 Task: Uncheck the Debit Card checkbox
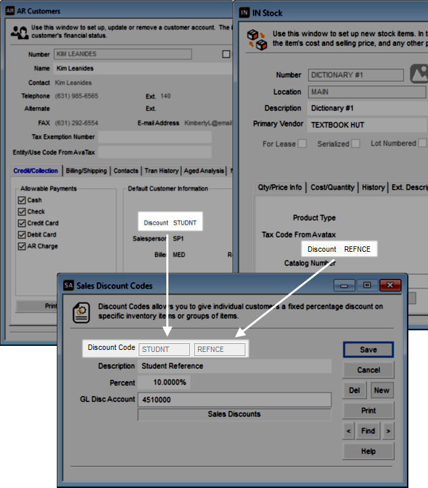22,235
